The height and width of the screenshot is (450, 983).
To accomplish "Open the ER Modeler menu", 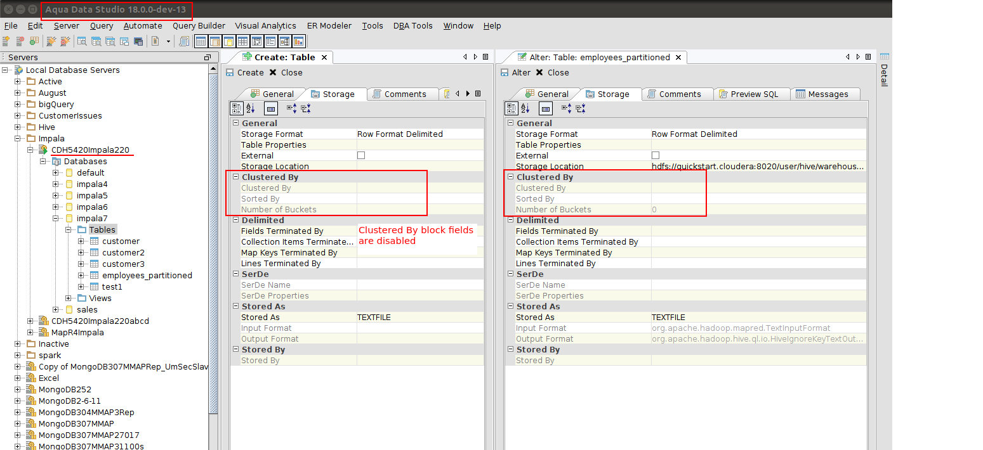I will tap(329, 26).
